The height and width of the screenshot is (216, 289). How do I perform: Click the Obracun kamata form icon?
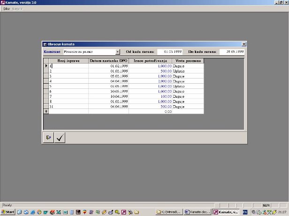tap(45, 43)
